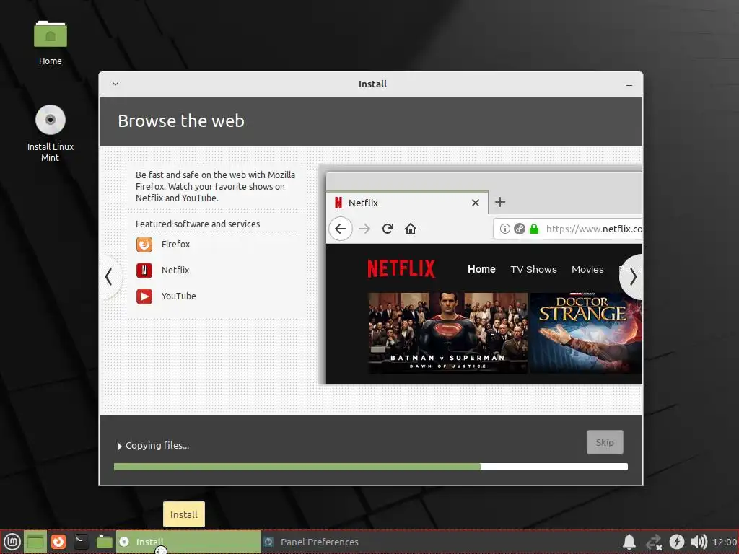This screenshot has height=554, width=739.
Task: Click browser back arrow button
Action: [x=341, y=229]
